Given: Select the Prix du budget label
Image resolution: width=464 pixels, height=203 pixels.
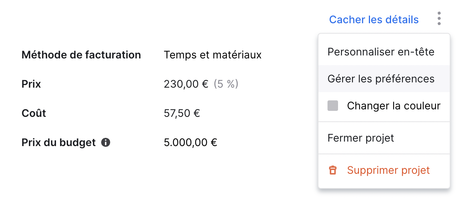Looking at the screenshot, I should pyautogui.click(x=59, y=143).
